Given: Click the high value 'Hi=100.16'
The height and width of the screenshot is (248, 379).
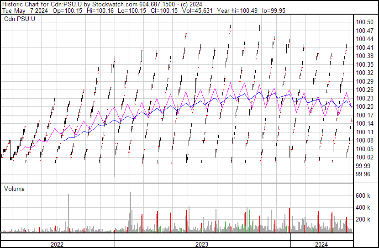Looking at the screenshot, I should pos(100,11).
